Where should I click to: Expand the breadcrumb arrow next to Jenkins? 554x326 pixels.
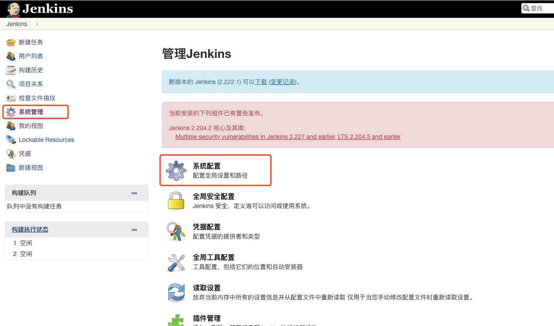[38, 24]
